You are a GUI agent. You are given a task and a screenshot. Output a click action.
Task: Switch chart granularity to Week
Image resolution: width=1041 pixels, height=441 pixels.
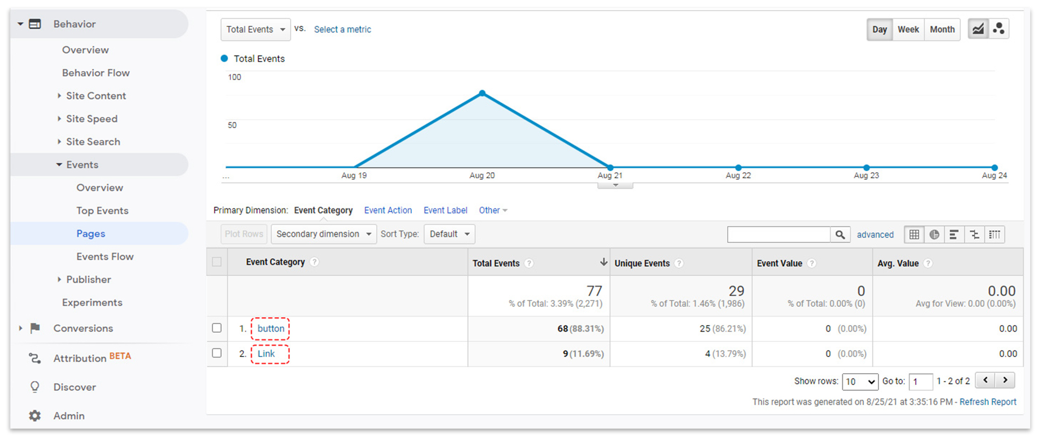[x=908, y=30]
